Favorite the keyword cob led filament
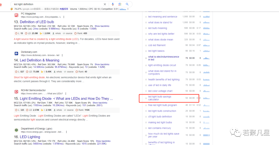 146,45
